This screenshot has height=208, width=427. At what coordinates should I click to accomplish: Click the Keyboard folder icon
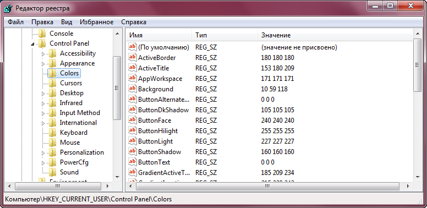coord(53,133)
